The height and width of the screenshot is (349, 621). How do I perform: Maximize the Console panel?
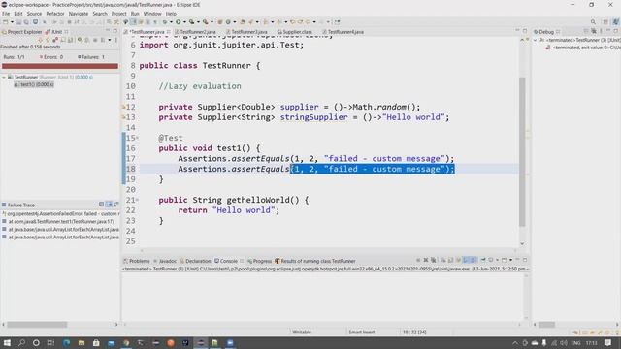click(x=525, y=260)
